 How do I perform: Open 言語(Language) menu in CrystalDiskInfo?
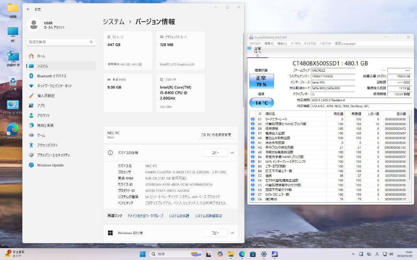[345, 44]
